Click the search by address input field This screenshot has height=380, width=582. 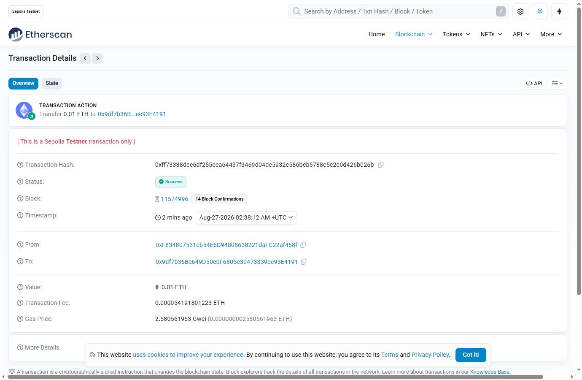coord(399,11)
